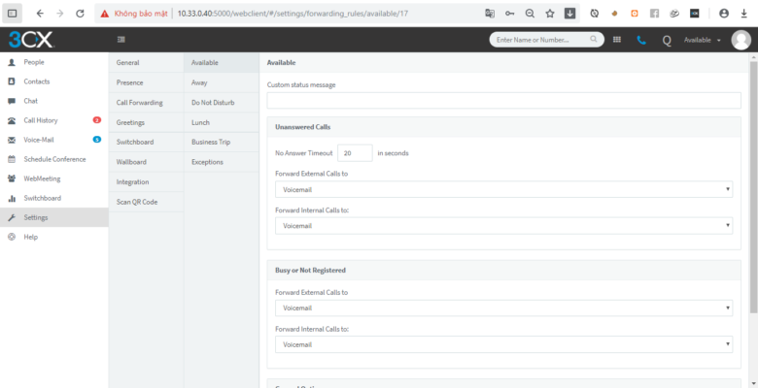Click the Q queue icon in header
This screenshot has height=388, width=758.
667,40
